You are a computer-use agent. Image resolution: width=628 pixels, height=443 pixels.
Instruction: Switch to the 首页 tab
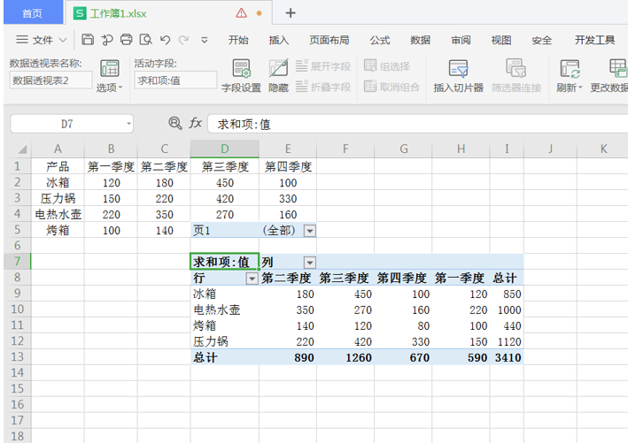point(33,13)
